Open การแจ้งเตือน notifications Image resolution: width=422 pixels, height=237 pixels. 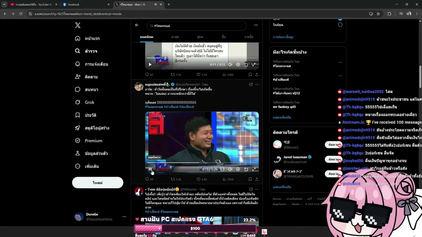(x=92, y=64)
